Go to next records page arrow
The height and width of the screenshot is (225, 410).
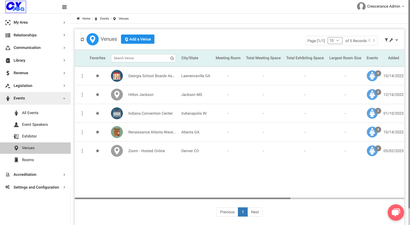point(374,40)
